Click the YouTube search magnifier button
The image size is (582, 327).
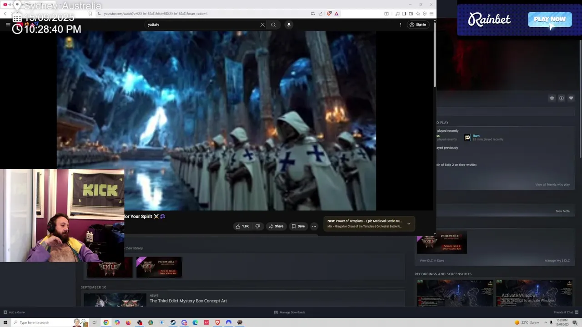273,25
